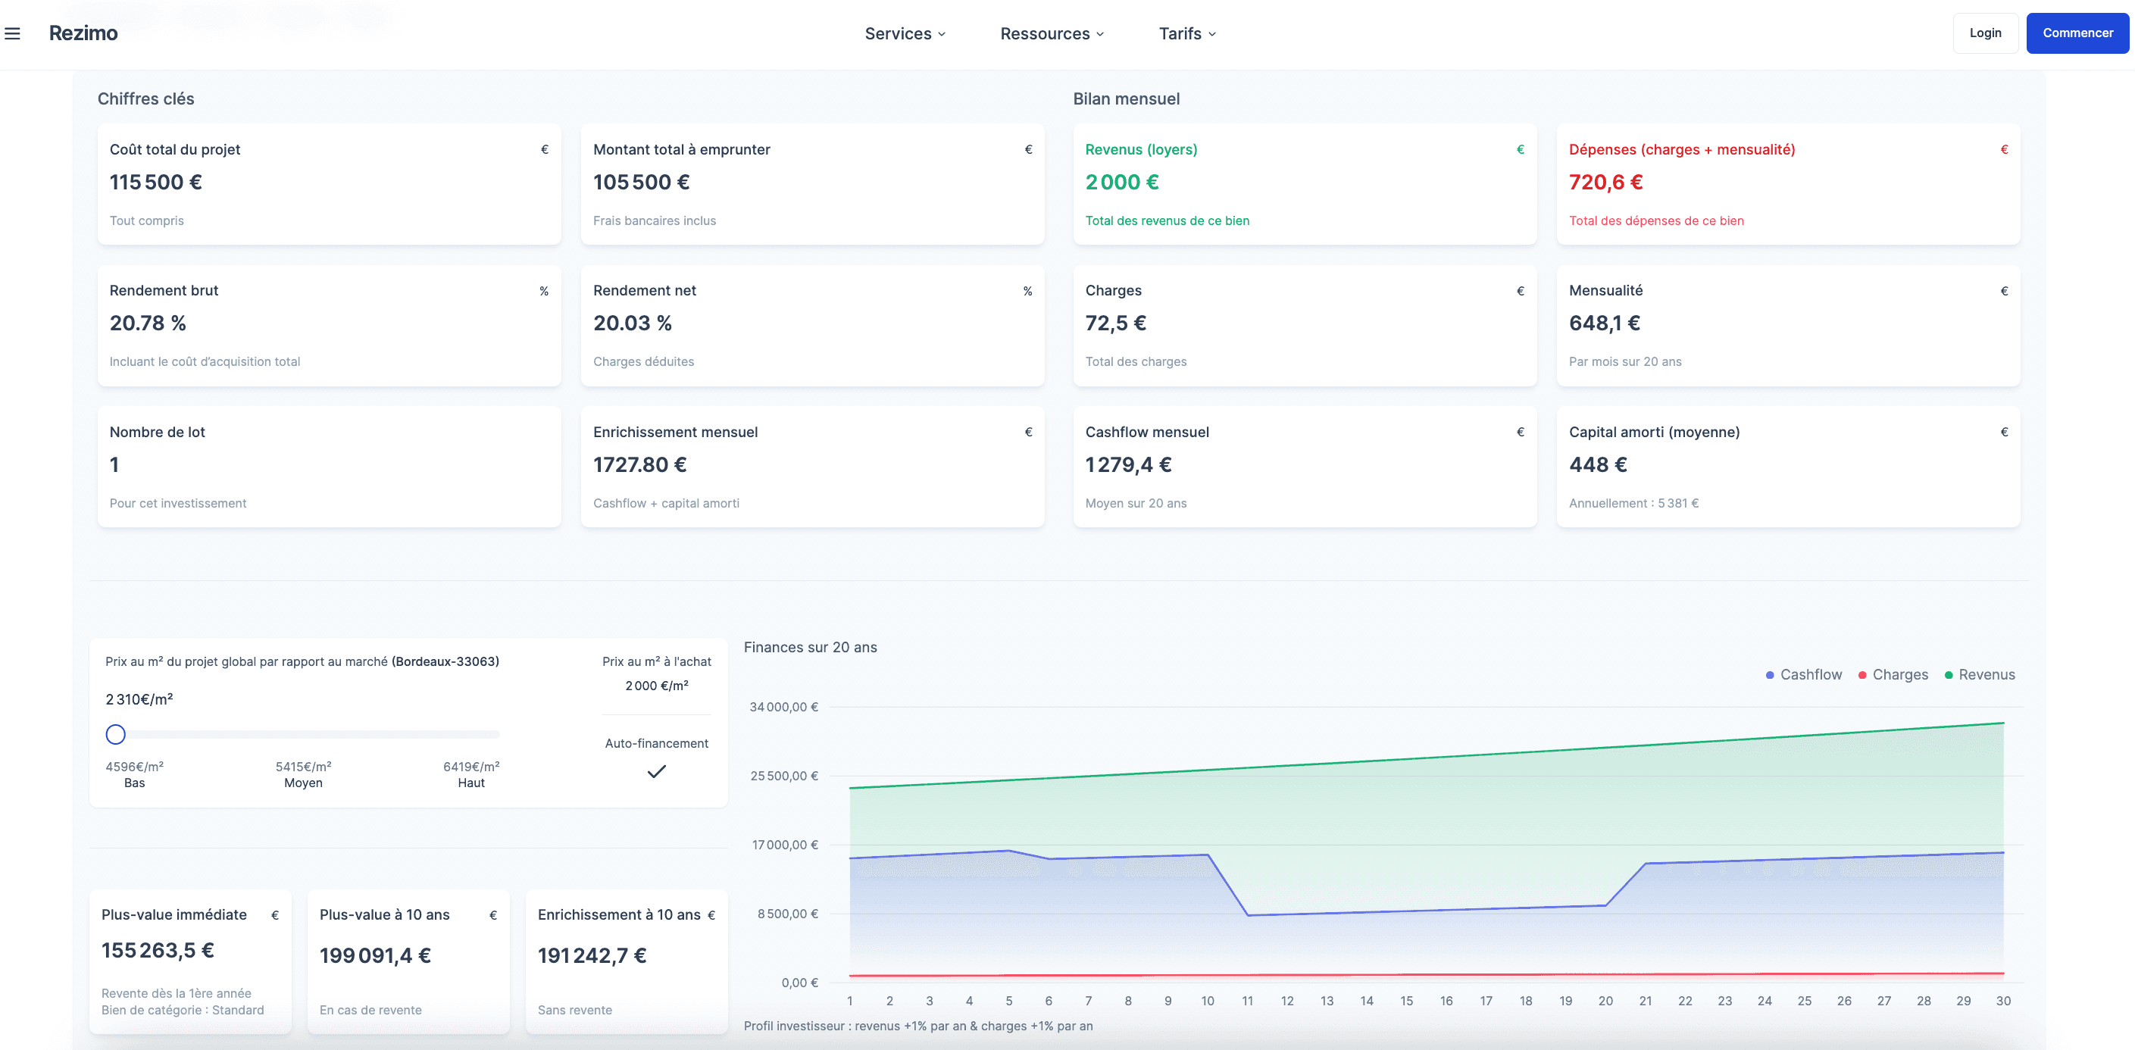
Task: Click the 105 500 € loan amount value
Action: coord(641,183)
